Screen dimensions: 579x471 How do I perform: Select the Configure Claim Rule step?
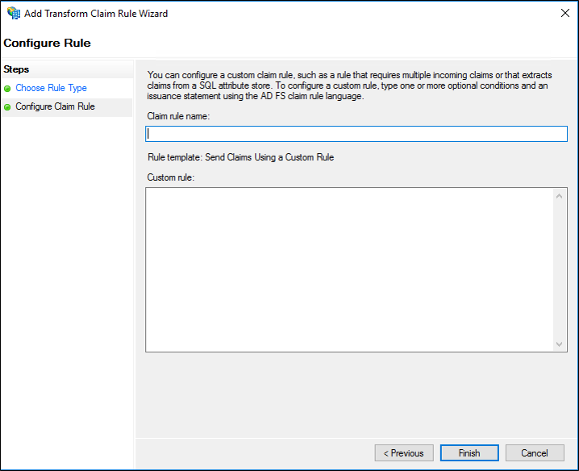[55, 106]
